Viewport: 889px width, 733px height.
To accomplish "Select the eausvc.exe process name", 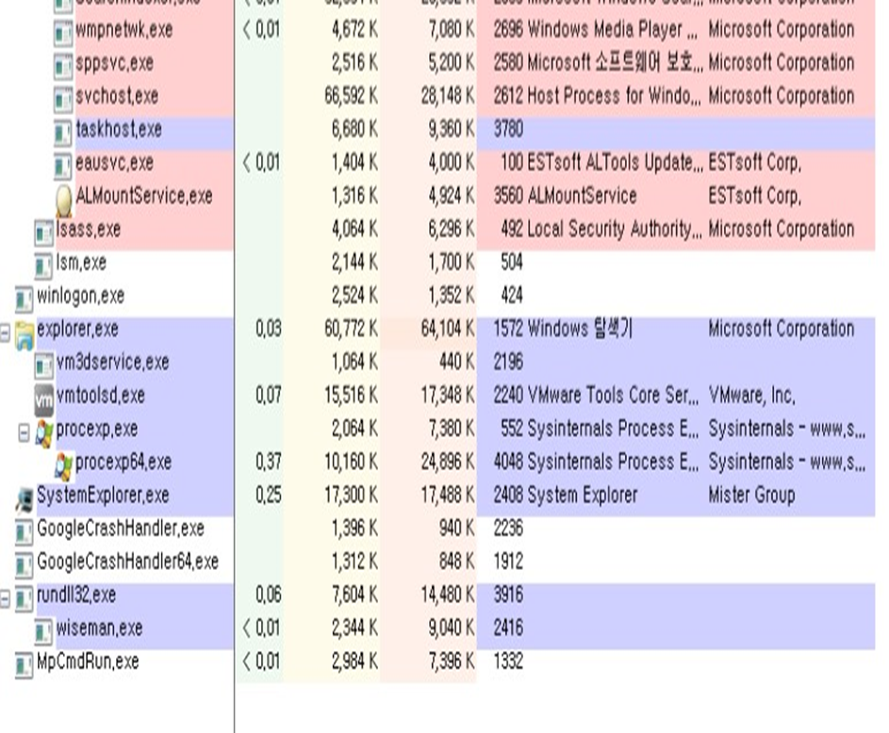I will (115, 163).
